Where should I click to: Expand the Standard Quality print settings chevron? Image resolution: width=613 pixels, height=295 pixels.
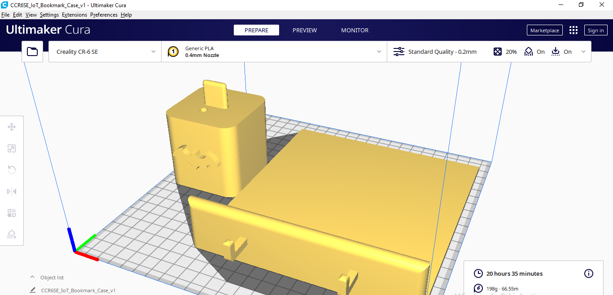coord(583,51)
